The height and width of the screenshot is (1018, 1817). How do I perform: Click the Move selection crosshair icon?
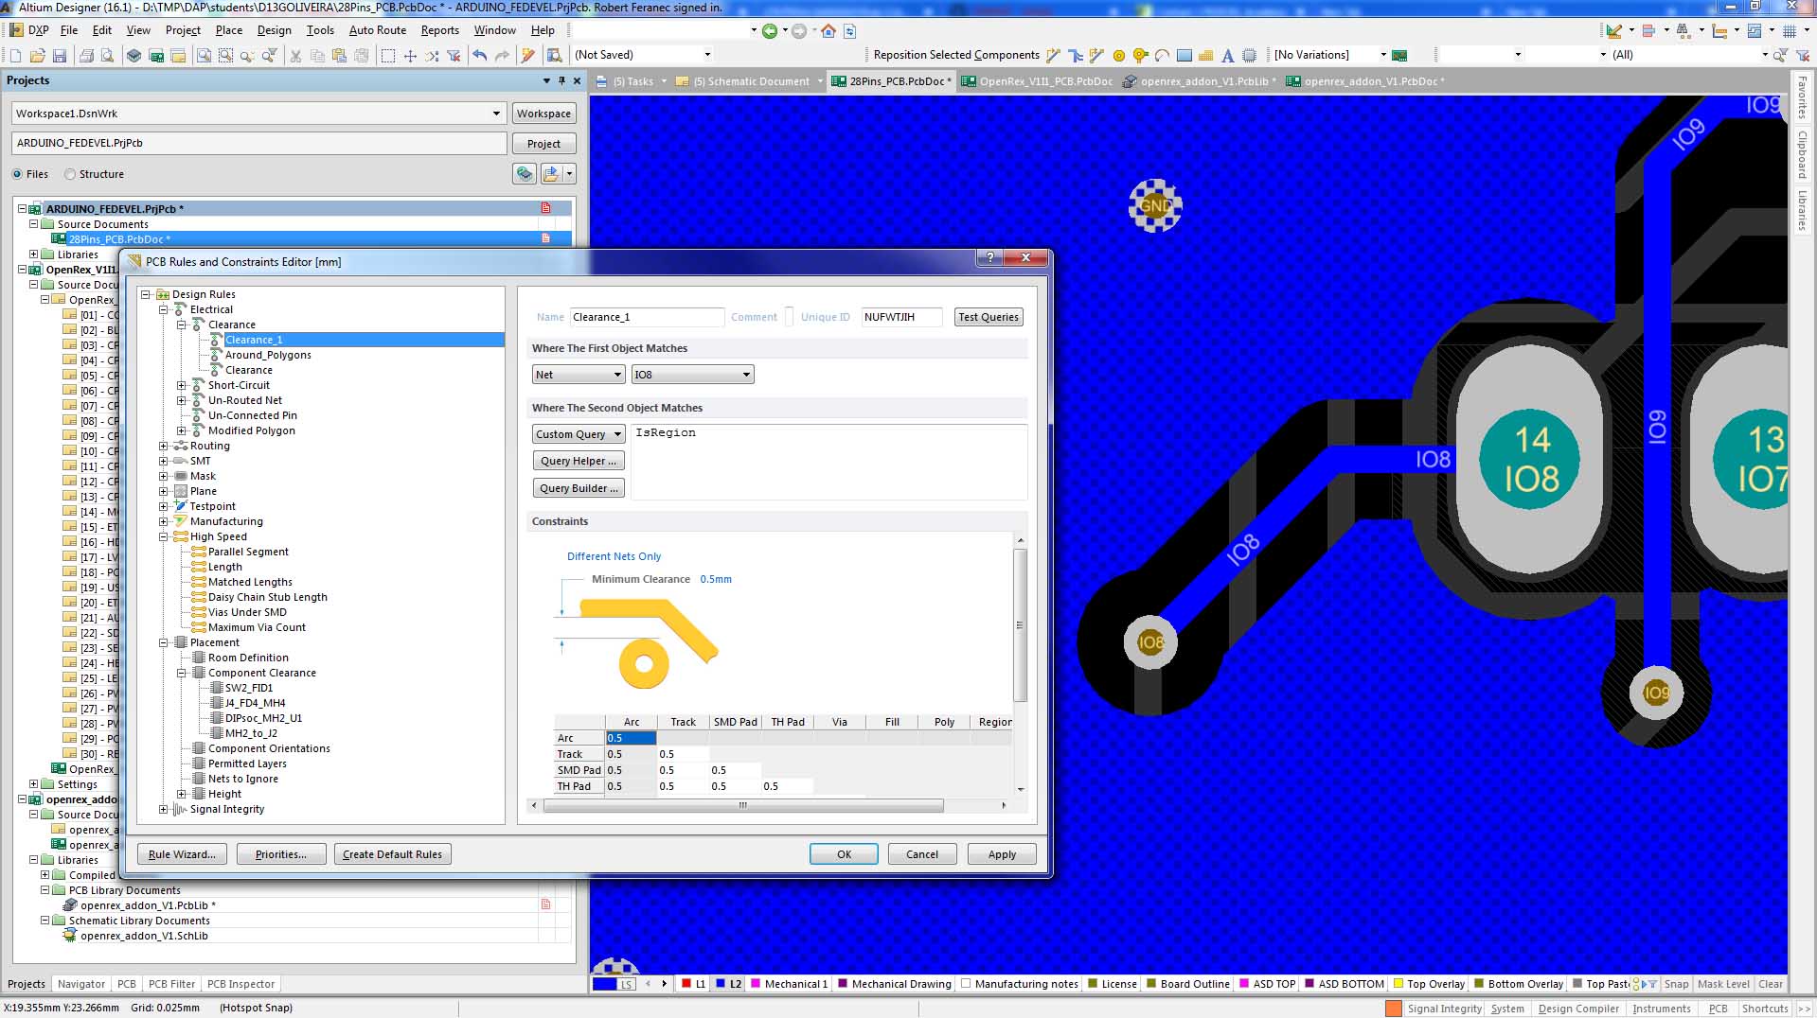click(410, 56)
